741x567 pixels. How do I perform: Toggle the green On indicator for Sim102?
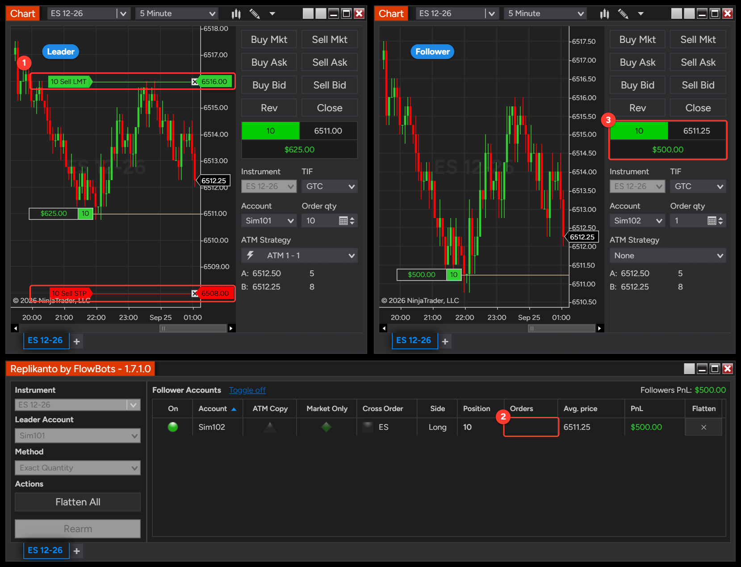point(173,427)
